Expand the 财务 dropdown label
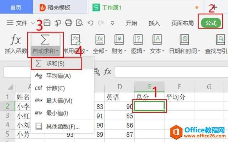This screenshot has width=228, height=142. (x=119, y=51)
